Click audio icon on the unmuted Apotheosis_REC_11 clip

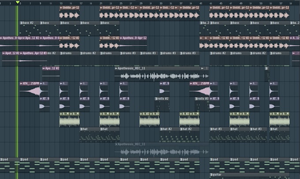[116, 69]
